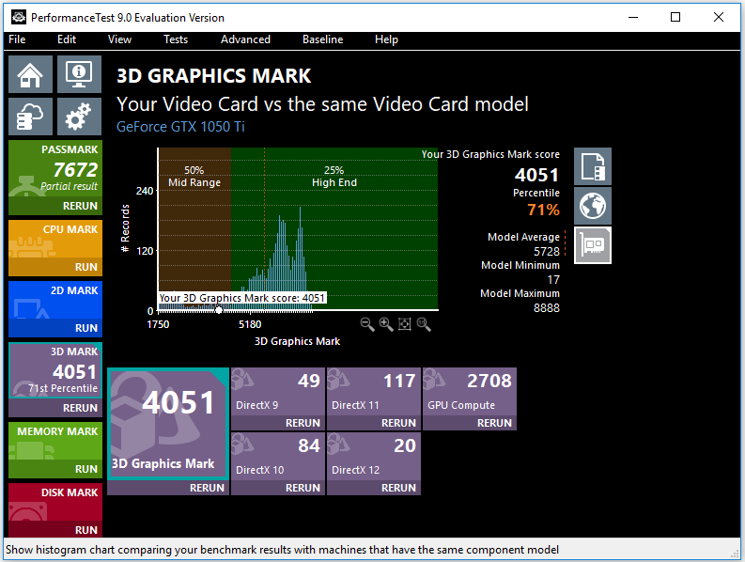Maximize the PerformanceTest window

click(675, 18)
